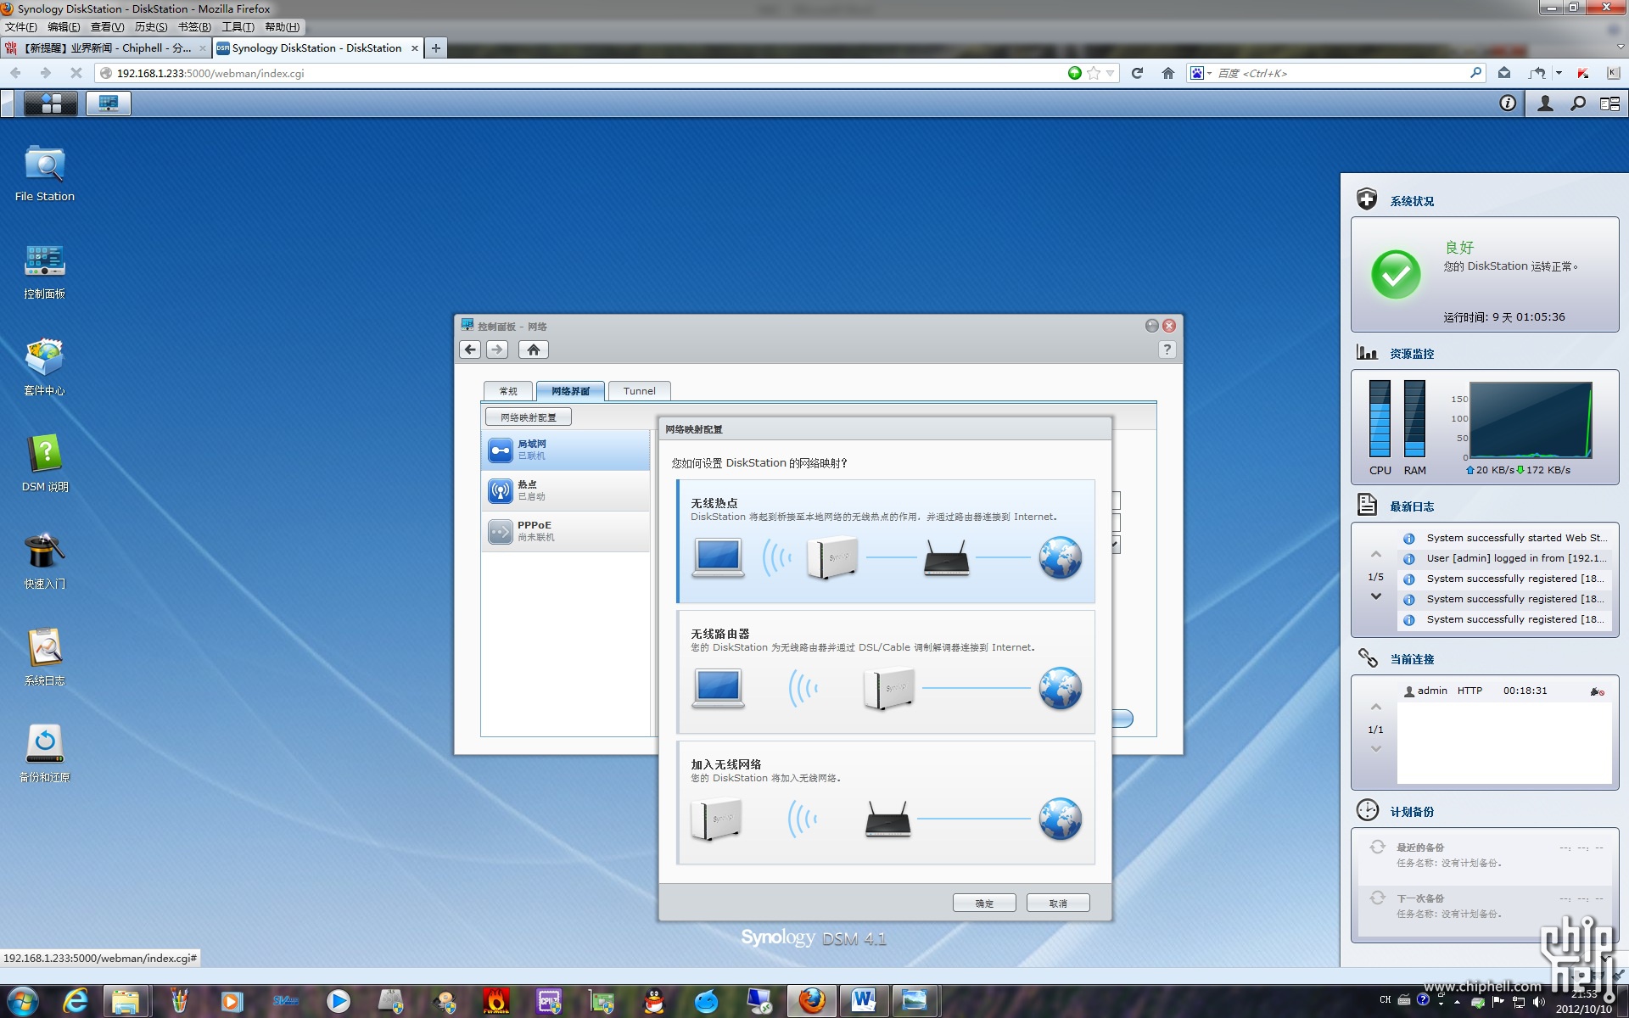Open the user account options icon
Screen dimensions: 1629x1018
[x=1546, y=103]
